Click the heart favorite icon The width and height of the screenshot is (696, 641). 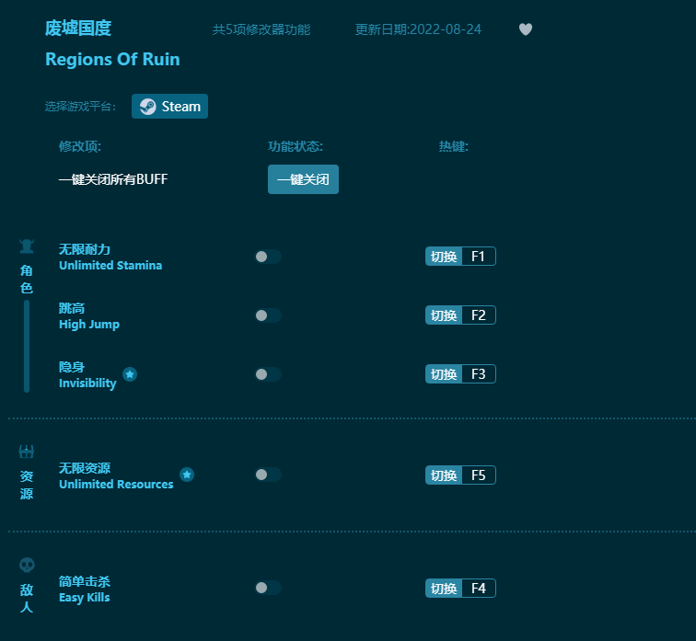[x=526, y=29]
